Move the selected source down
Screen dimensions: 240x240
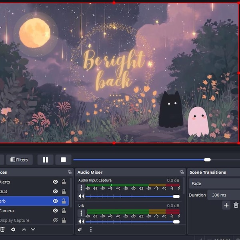pyautogui.click(x=33, y=230)
